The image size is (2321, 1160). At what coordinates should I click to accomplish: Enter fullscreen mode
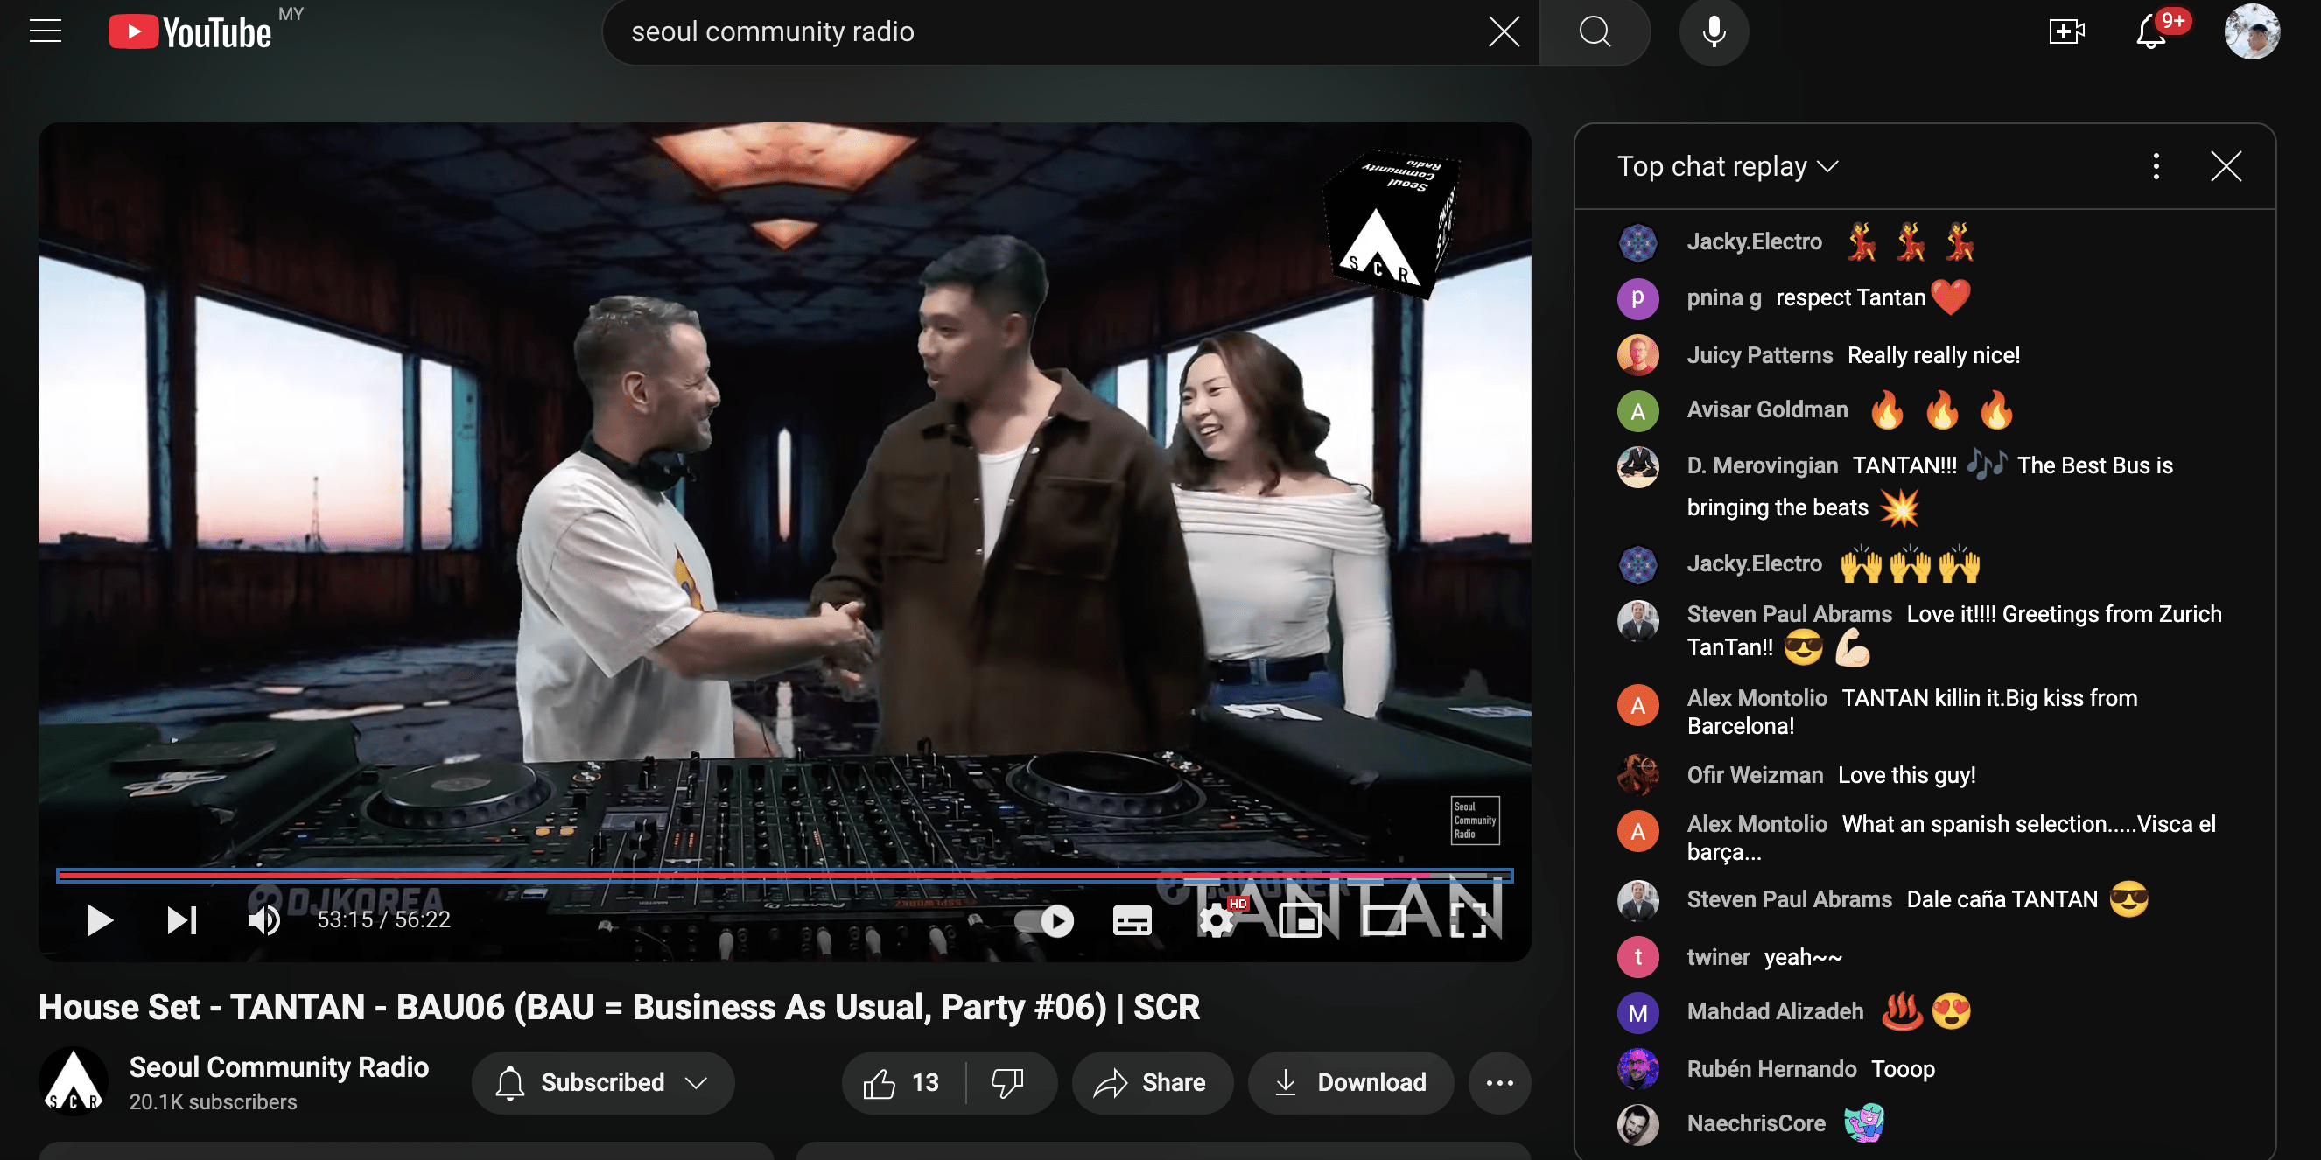[1469, 919]
